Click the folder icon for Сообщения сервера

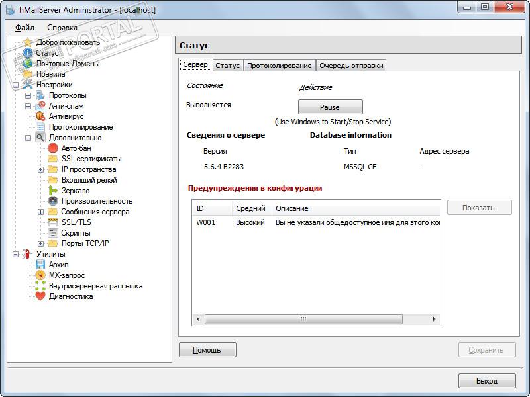[53, 212]
